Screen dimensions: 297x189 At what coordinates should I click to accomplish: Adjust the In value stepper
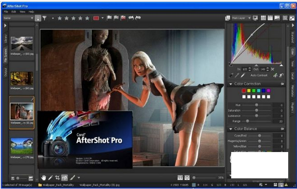pyautogui.click(x=250, y=69)
